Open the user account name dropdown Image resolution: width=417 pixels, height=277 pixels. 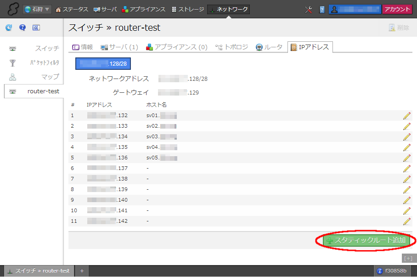pos(355,9)
